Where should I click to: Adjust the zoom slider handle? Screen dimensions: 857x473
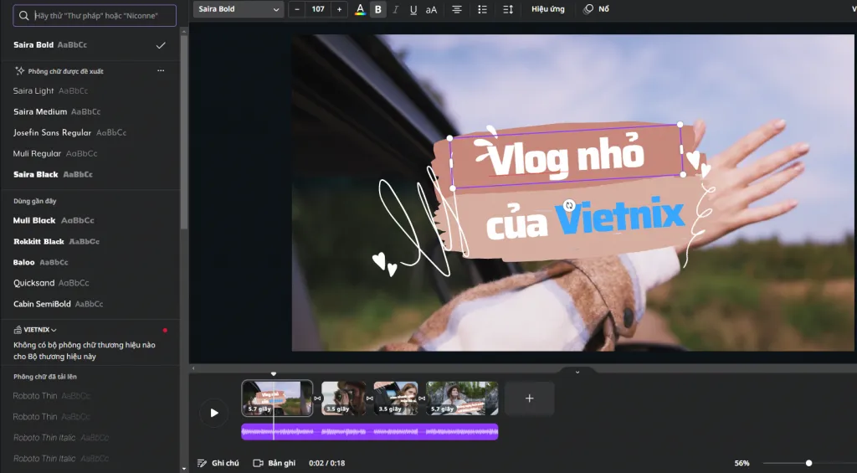809,463
